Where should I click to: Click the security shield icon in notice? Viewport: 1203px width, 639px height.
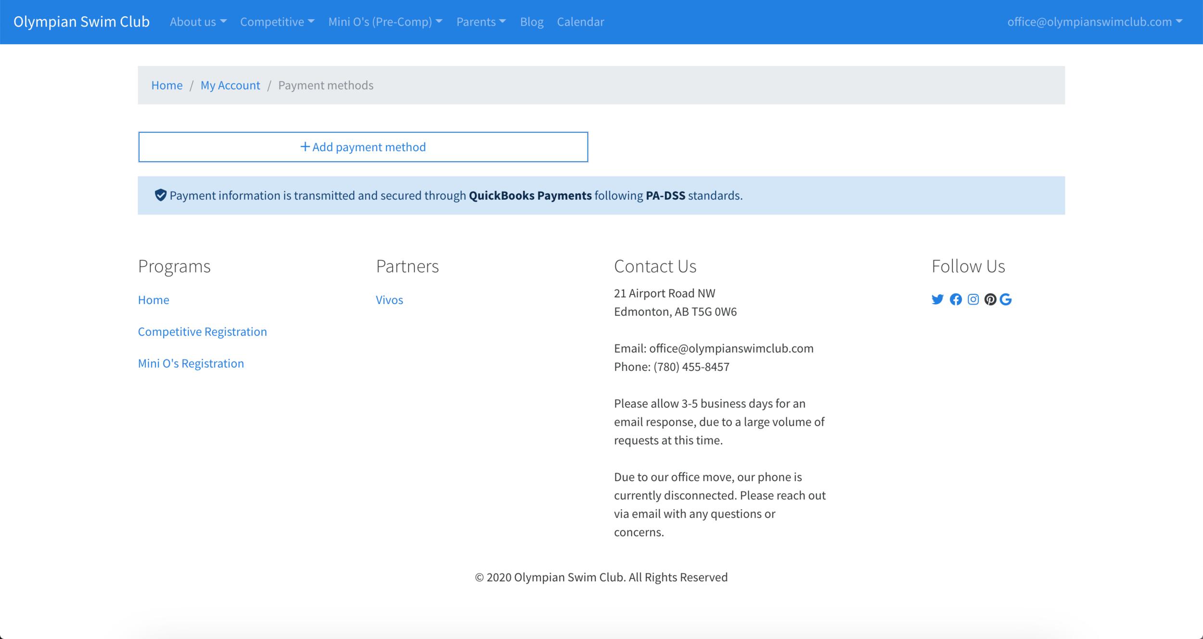click(161, 195)
